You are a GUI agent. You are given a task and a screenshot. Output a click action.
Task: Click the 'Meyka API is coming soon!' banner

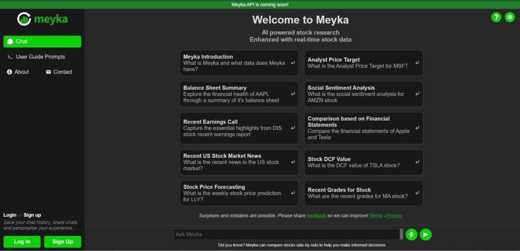(260, 4)
